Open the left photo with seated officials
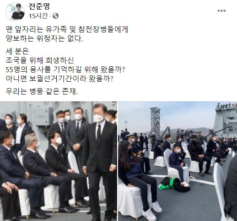Screen dimensions: 237x221 point(59,161)
